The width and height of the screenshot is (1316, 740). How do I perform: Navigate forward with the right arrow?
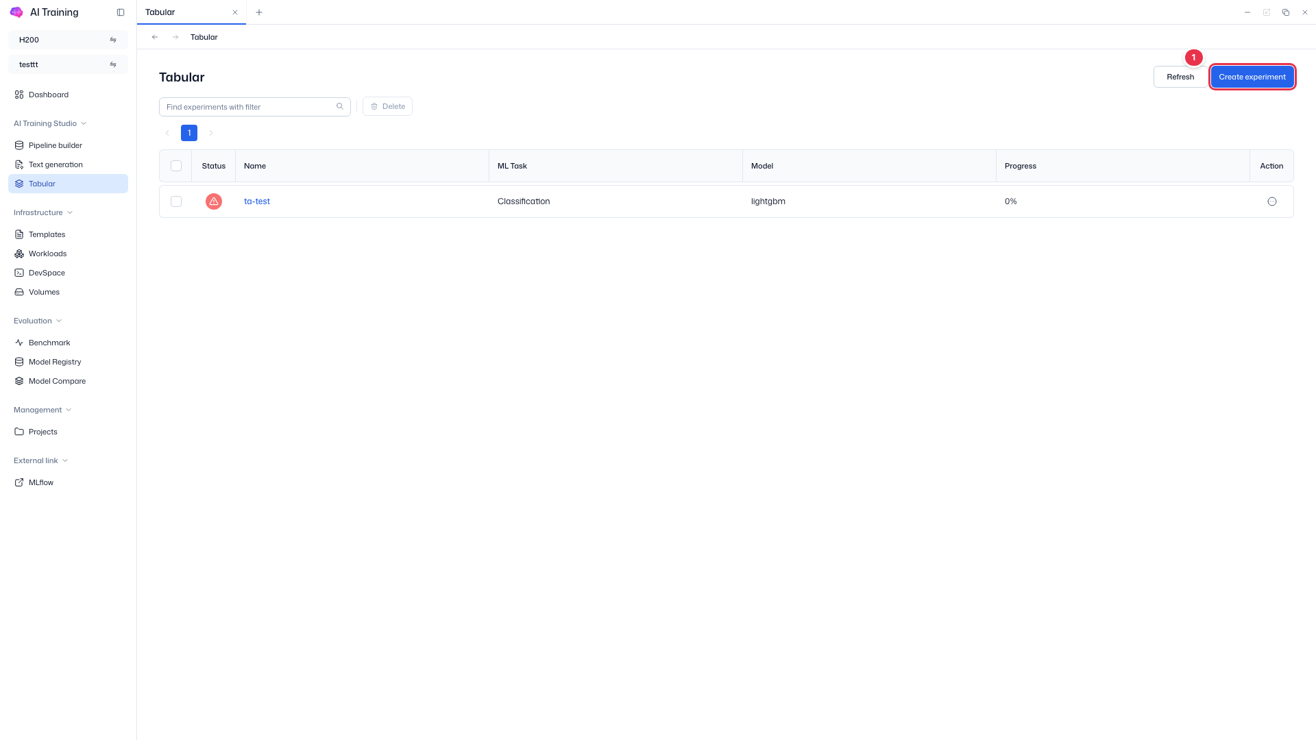tap(175, 37)
